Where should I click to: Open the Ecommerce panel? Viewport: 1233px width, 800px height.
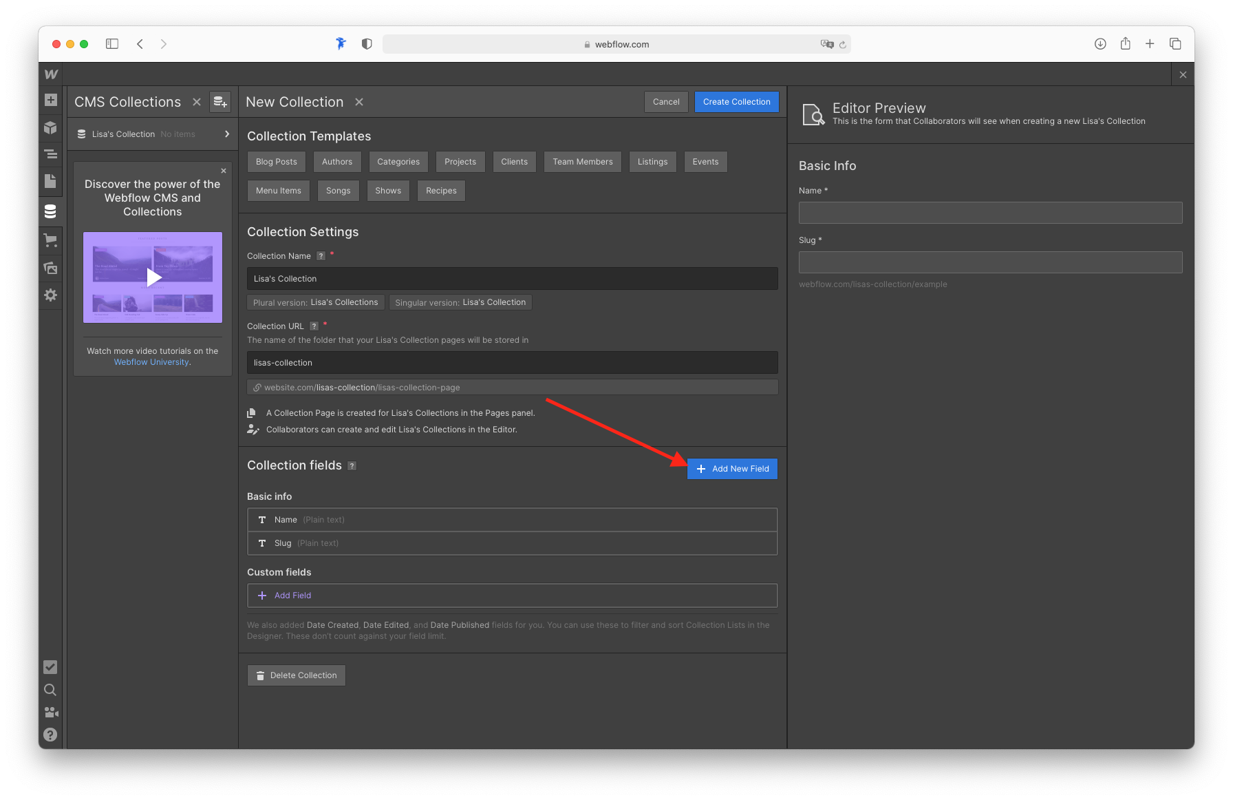tap(50, 240)
